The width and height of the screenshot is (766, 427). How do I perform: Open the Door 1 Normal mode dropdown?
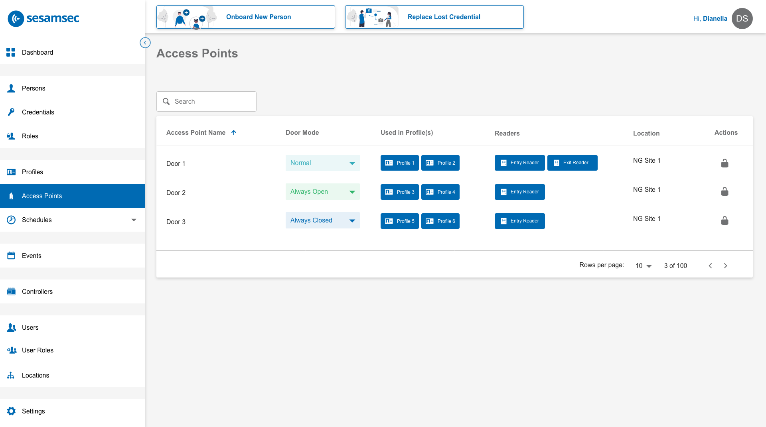[322, 163]
